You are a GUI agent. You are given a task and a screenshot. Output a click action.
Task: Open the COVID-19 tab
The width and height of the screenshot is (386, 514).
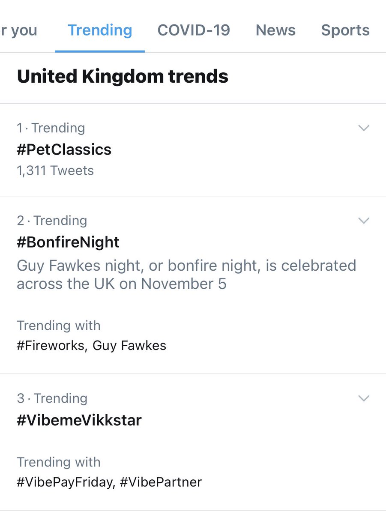(x=194, y=30)
